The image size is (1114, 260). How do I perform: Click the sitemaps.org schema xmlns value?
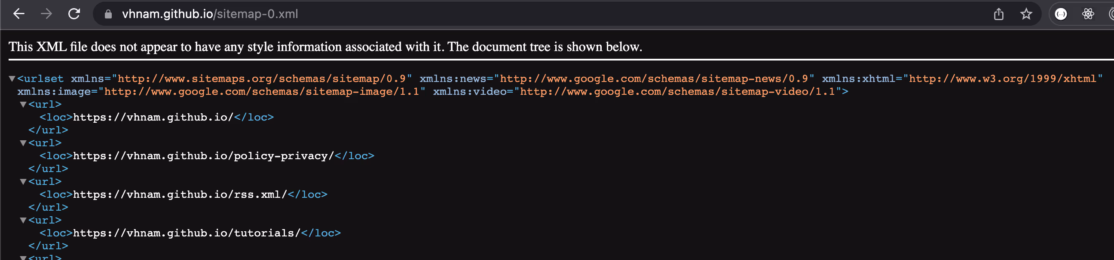coord(262,79)
